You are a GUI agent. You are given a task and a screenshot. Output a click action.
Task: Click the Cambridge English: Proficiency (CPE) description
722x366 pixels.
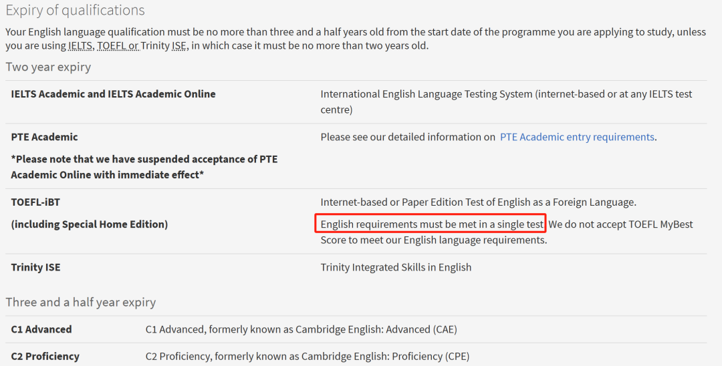307,356
